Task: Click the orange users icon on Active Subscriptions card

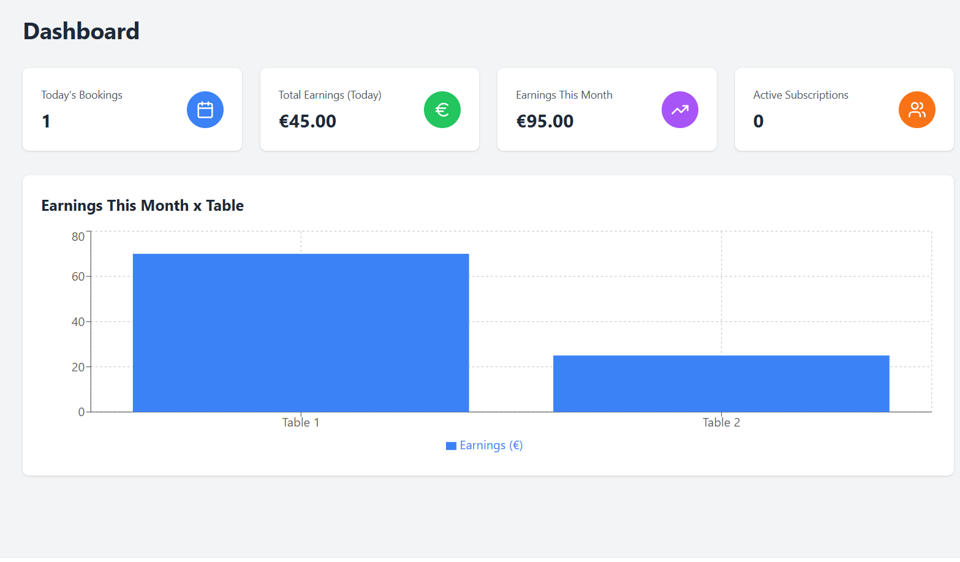Action: tap(917, 110)
